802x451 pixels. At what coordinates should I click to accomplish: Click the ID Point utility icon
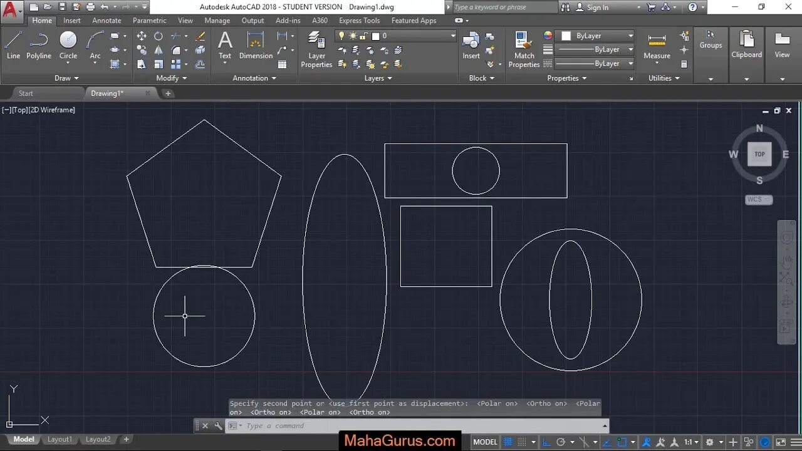(x=684, y=49)
